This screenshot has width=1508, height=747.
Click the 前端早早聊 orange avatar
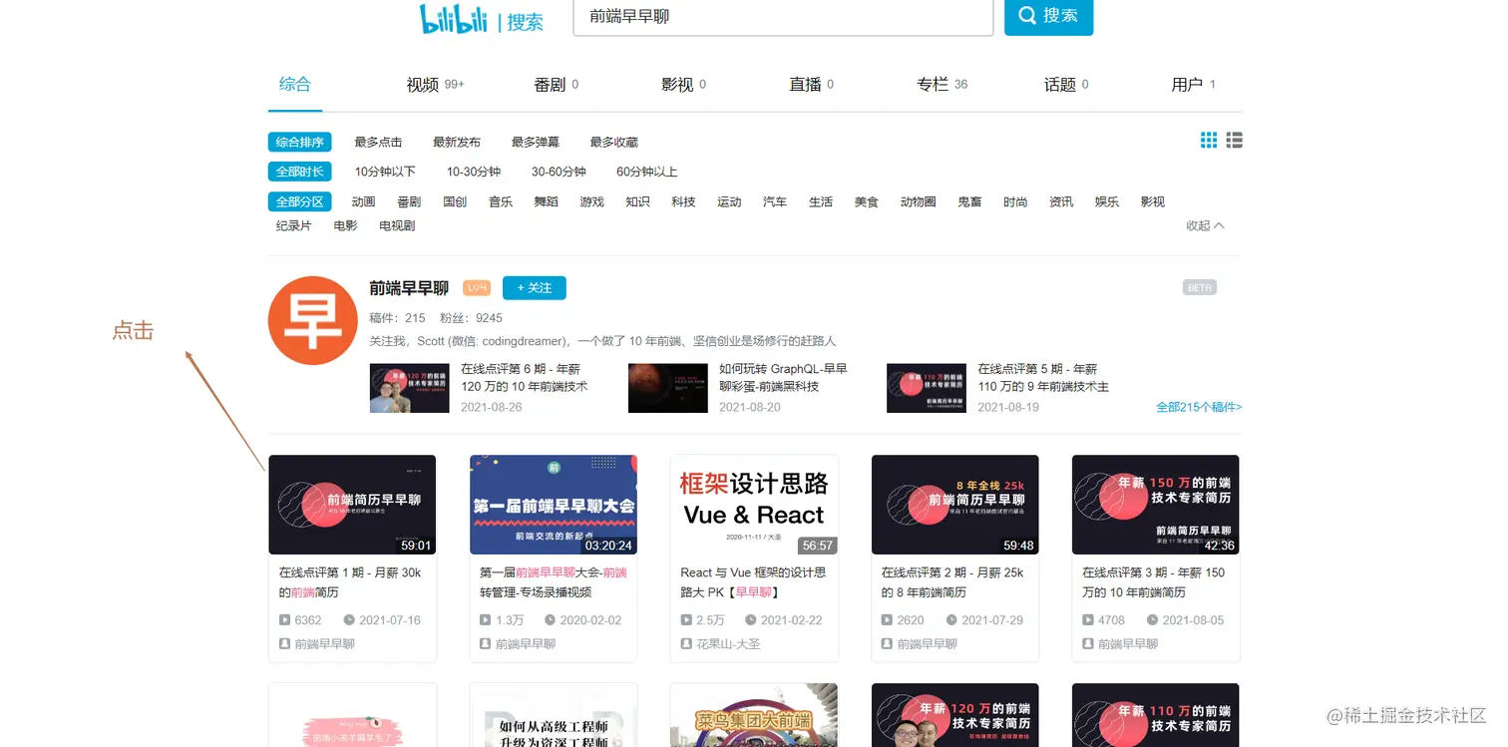(x=313, y=320)
